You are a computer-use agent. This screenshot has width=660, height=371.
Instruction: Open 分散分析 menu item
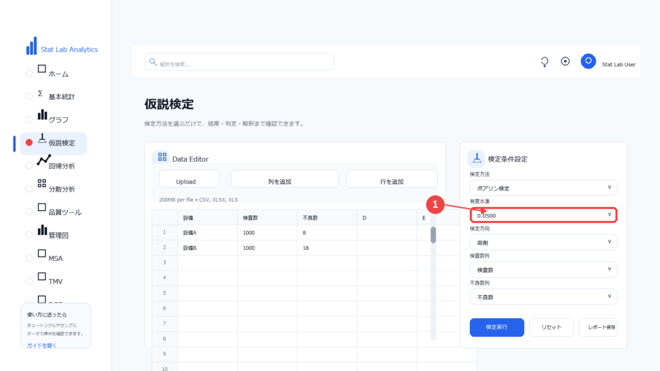click(61, 189)
